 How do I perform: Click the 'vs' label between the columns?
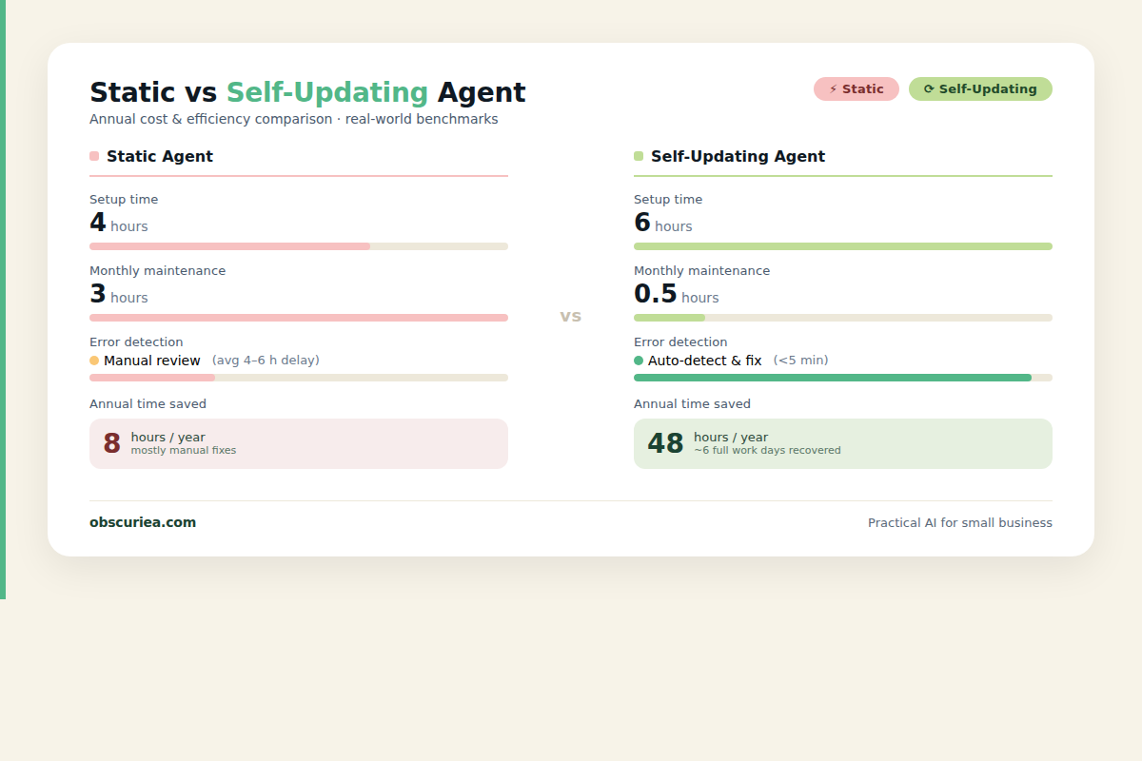click(571, 317)
